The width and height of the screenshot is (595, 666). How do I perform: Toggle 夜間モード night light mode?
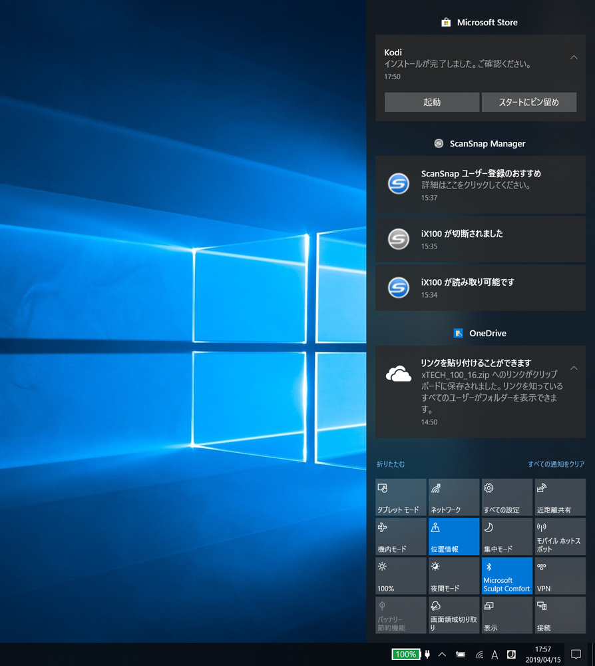click(453, 575)
